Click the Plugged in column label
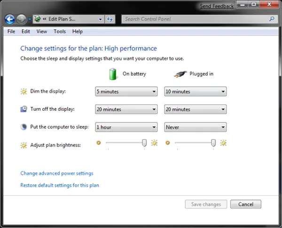Image resolution: width=282 pixels, height=228 pixels. coord(202,74)
